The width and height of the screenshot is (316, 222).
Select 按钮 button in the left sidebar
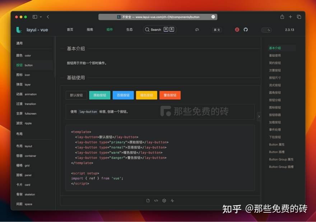point(25,65)
